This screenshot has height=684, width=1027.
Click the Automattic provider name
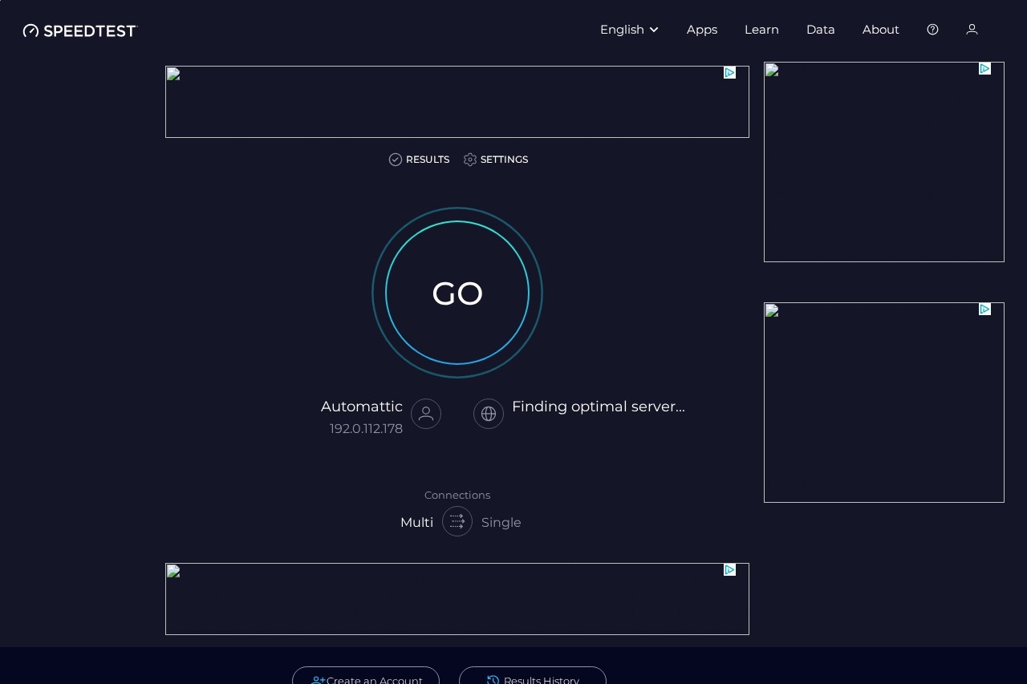pos(362,407)
